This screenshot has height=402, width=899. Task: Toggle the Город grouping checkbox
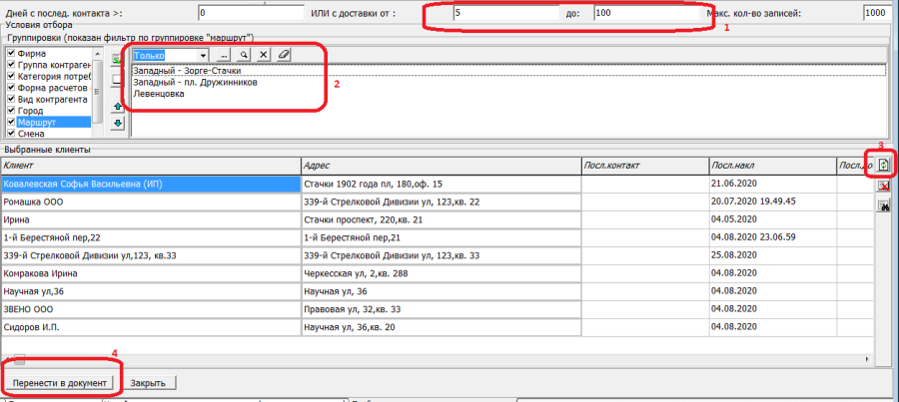11,111
